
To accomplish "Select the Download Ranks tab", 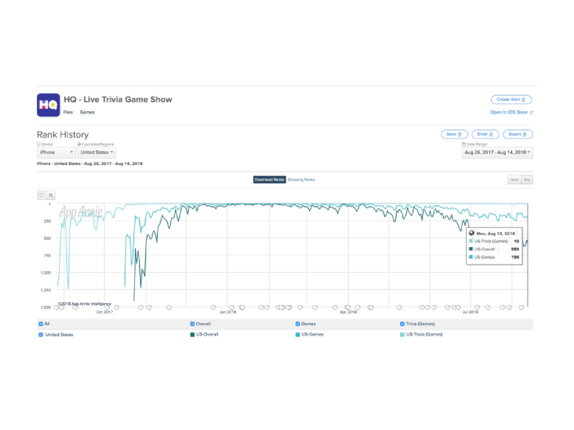I will (269, 179).
